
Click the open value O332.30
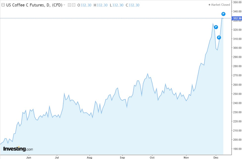(x=84, y=5)
